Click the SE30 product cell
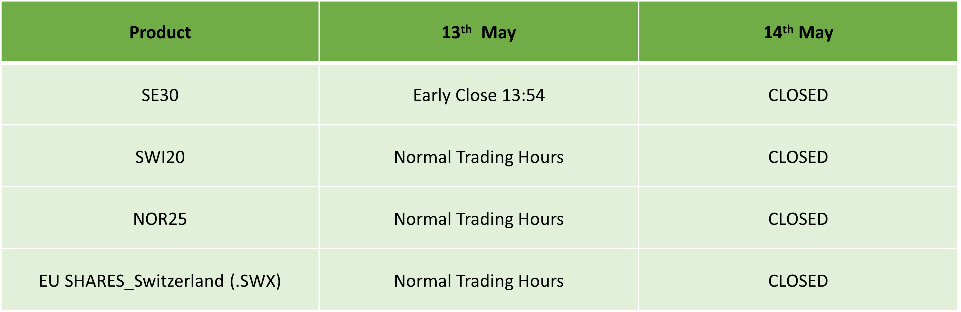 coord(160,95)
